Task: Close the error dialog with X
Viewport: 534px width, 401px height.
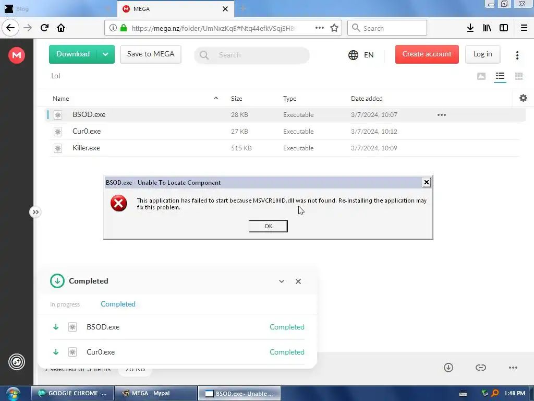Action: click(426, 182)
